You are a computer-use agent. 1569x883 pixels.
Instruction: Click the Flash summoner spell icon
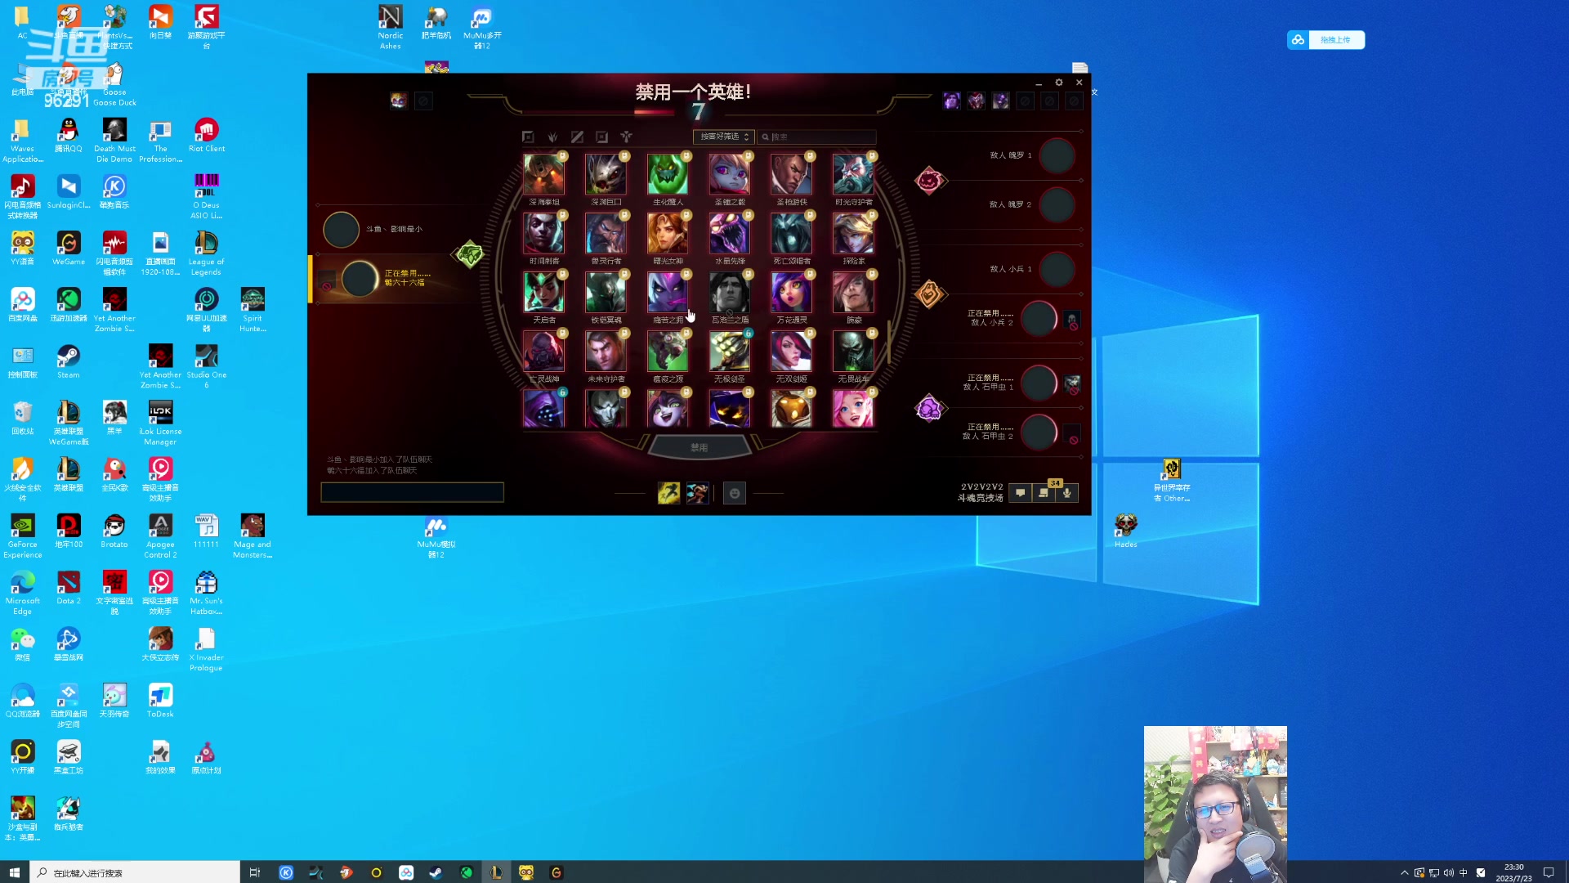tap(668, 493)
